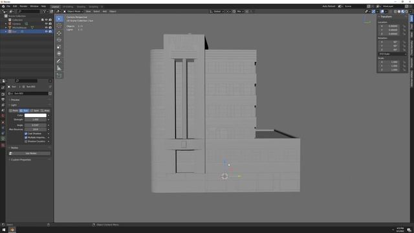
Task: Open the outliner filter funnel icon
Action: pyautogui.click(x=45, y=12)
